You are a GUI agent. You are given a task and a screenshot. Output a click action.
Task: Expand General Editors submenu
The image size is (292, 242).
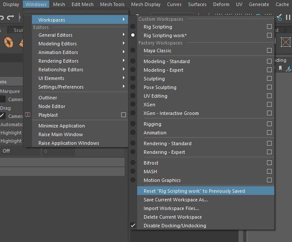pos(80,35)
